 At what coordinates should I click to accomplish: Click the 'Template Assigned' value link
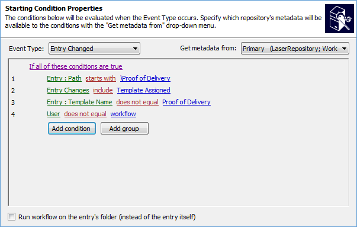pyautogui.click(x=143, y=90)
